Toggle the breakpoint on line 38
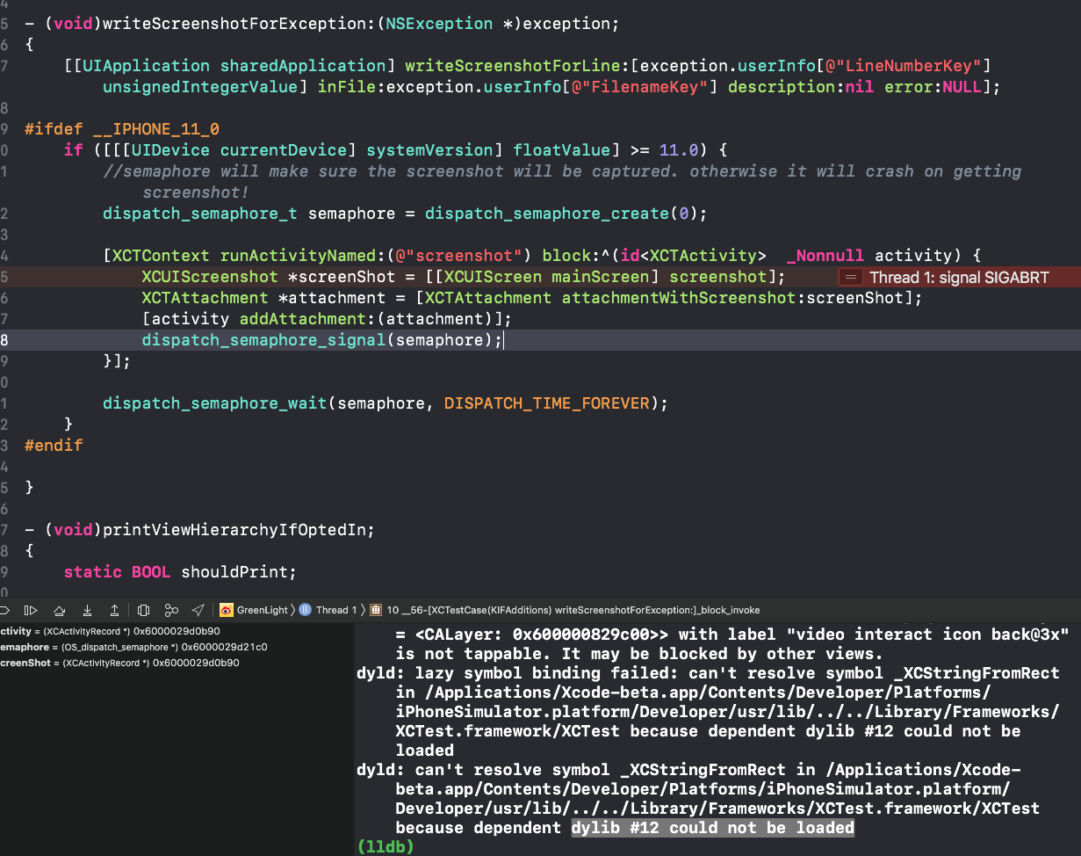The width and height of the screenshot is (1081, 856). tap(7, 339)
